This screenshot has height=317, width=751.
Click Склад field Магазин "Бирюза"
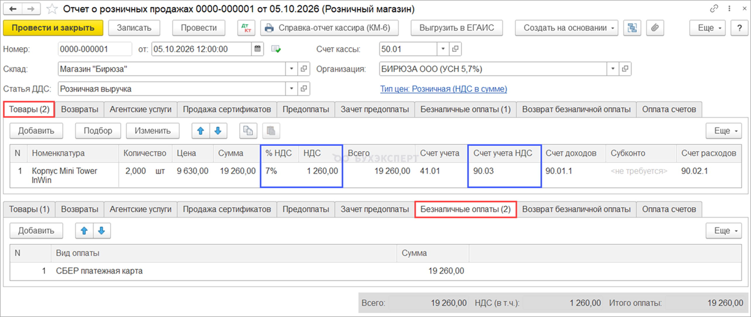point(172,69)
